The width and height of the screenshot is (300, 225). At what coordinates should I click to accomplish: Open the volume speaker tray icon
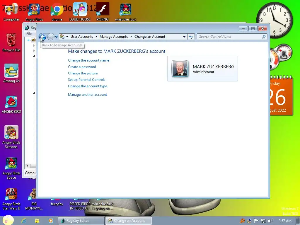[270, 221]
